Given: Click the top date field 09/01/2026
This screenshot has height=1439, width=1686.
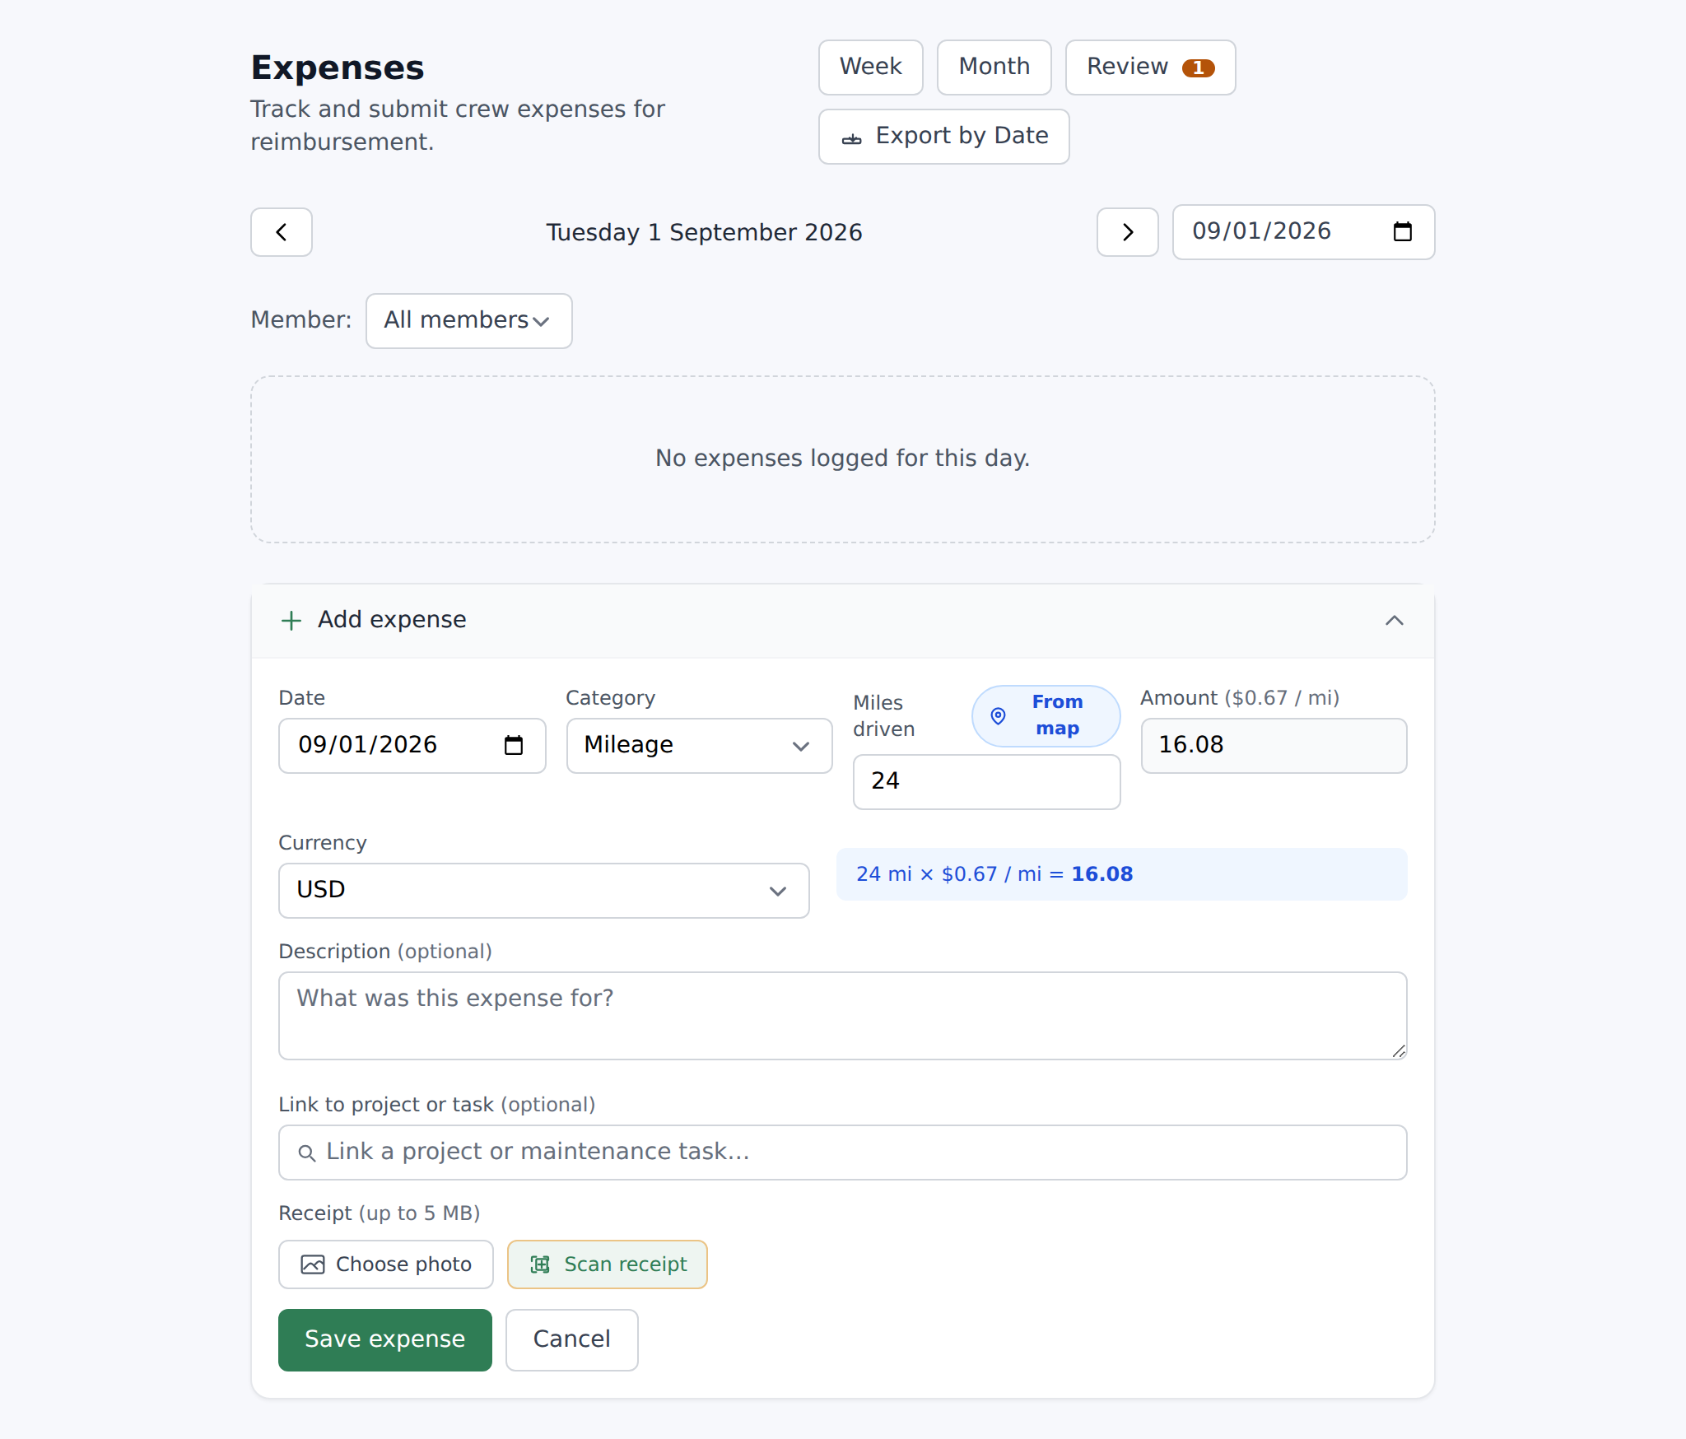Looking at the screenshot, I should pos(1303,232).
